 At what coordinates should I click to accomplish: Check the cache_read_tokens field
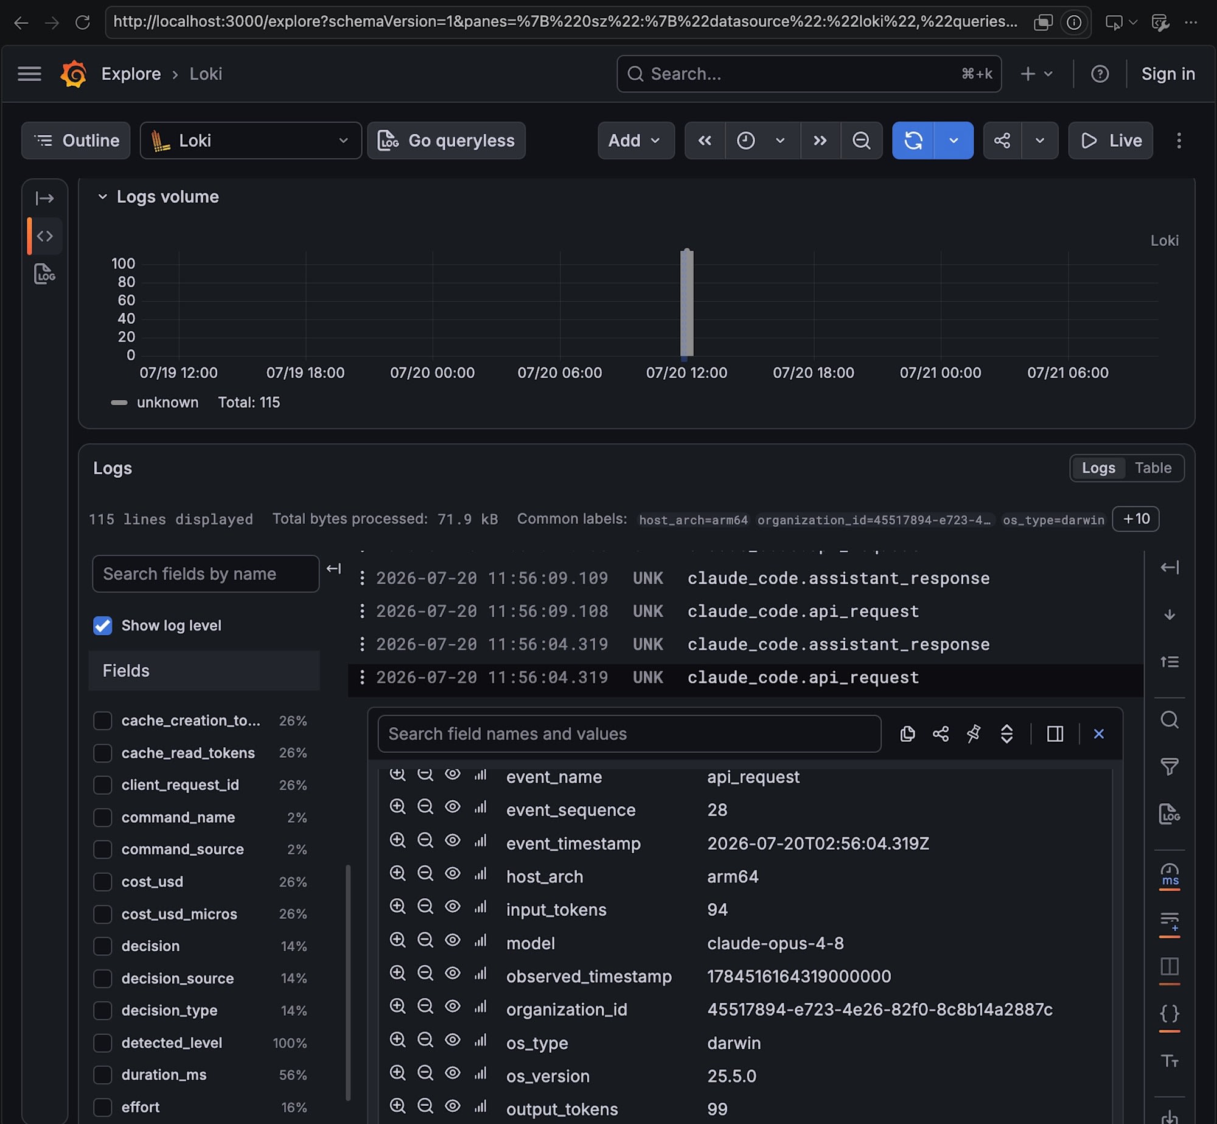coord(103,753)
